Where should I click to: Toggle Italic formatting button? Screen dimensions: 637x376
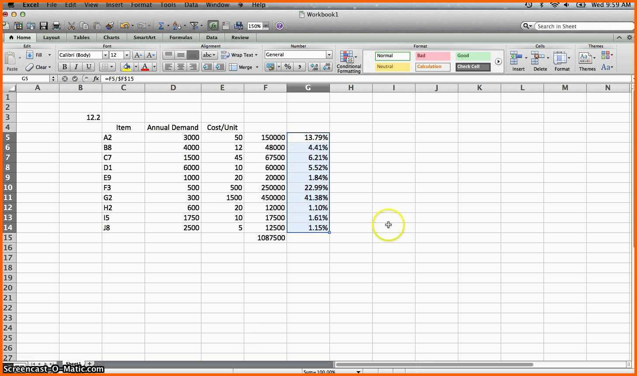76,67
